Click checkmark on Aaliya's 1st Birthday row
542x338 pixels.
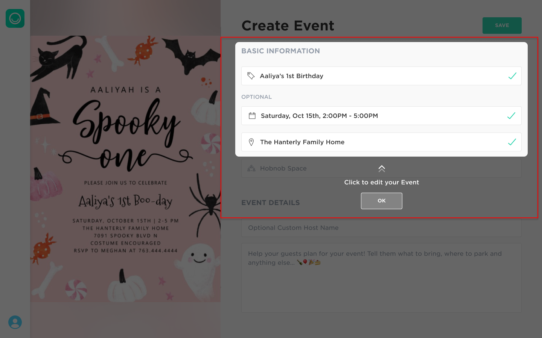(x=512, y=76)
